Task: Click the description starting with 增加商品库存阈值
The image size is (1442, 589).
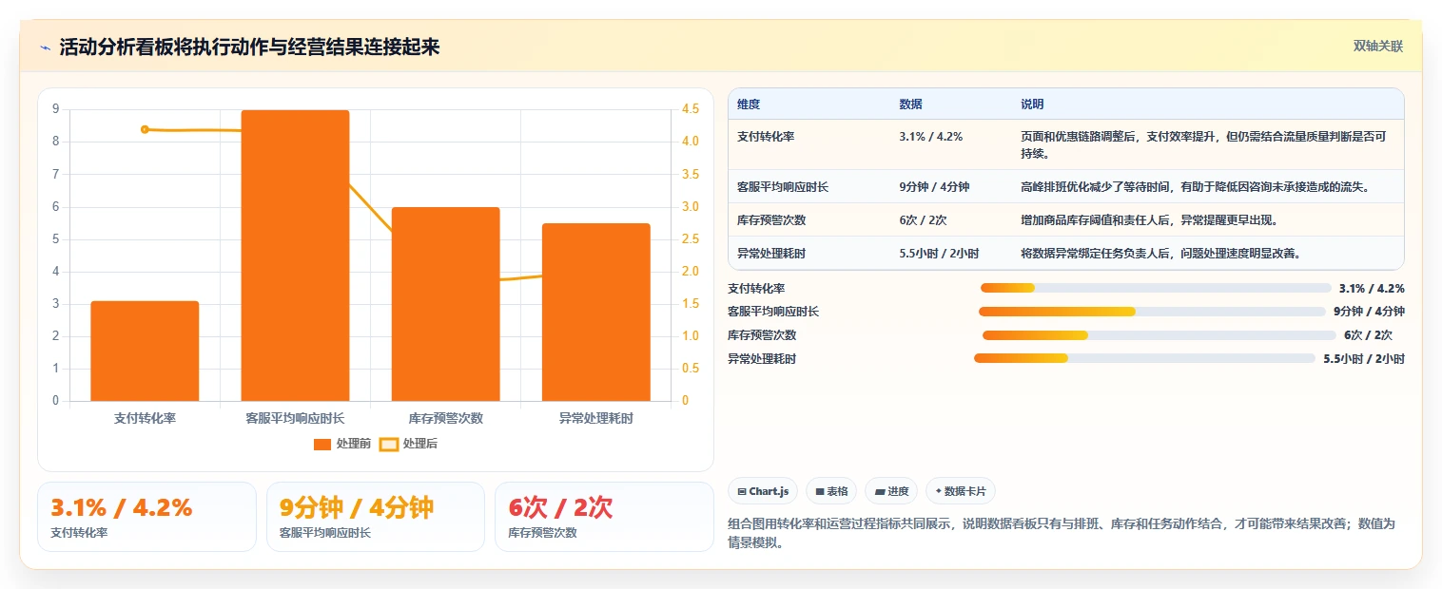Action: [1149, 219]
